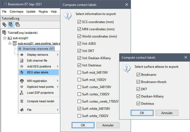Image resolution: width=190 pixels, height=132 pixels.
Task: Click the Load SSP projectors icon
Action: (x=22, y=93)
